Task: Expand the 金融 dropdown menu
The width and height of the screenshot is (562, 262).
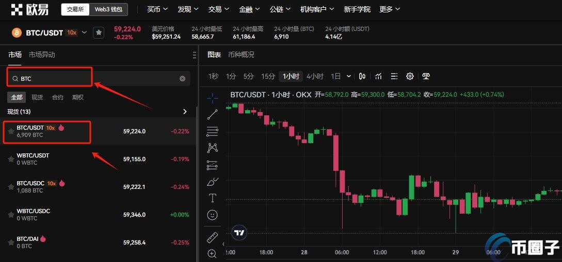Action: (x=249, y=10)
